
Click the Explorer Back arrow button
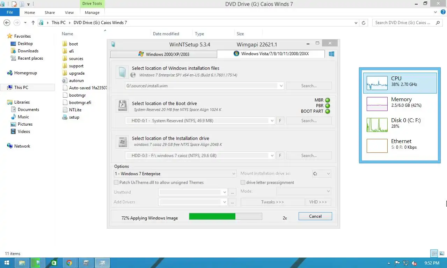tap(7, 23)
